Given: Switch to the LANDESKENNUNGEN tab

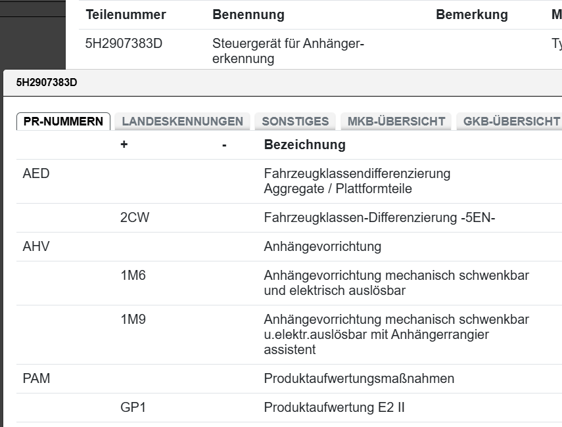Looking at the screenshot, I should [182, 122].
